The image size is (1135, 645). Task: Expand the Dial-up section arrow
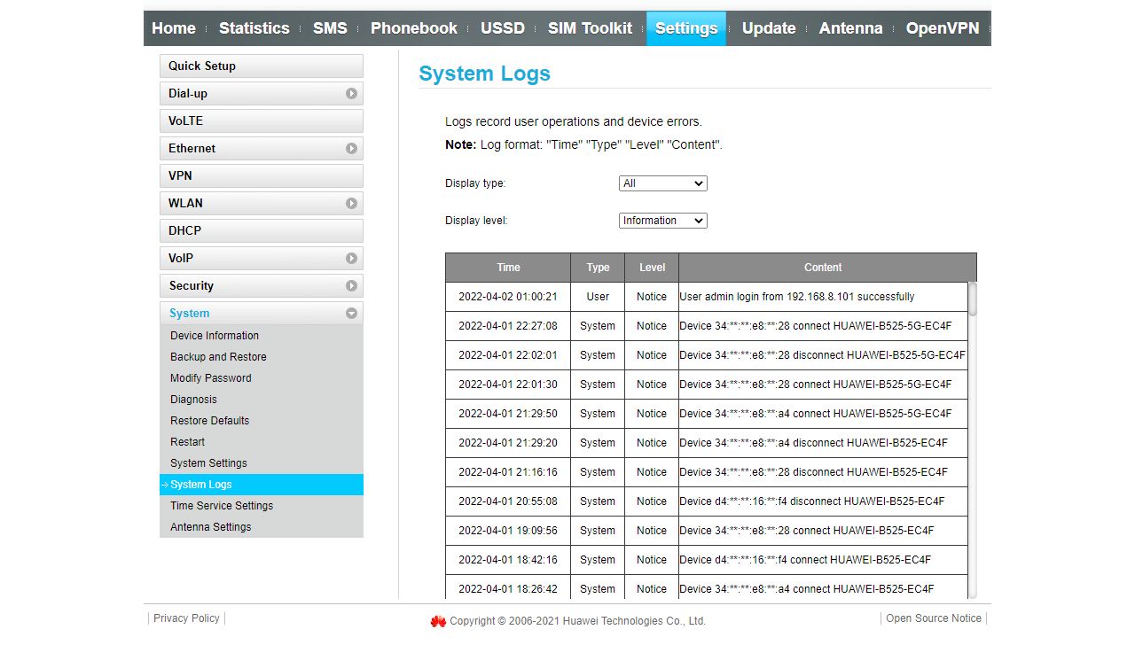(x=351, y=93)
